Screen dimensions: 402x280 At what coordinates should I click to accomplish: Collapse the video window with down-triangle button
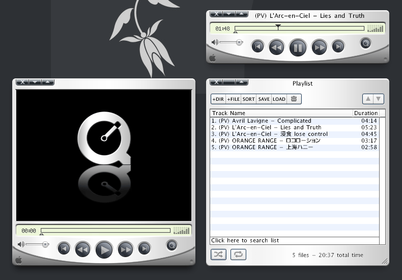pyautogui.click(x=35, y=82)
